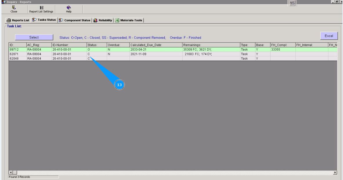Screen dimensions: 343x180
Task: Sort by the ID column header
Action: [x=17, y=45]
